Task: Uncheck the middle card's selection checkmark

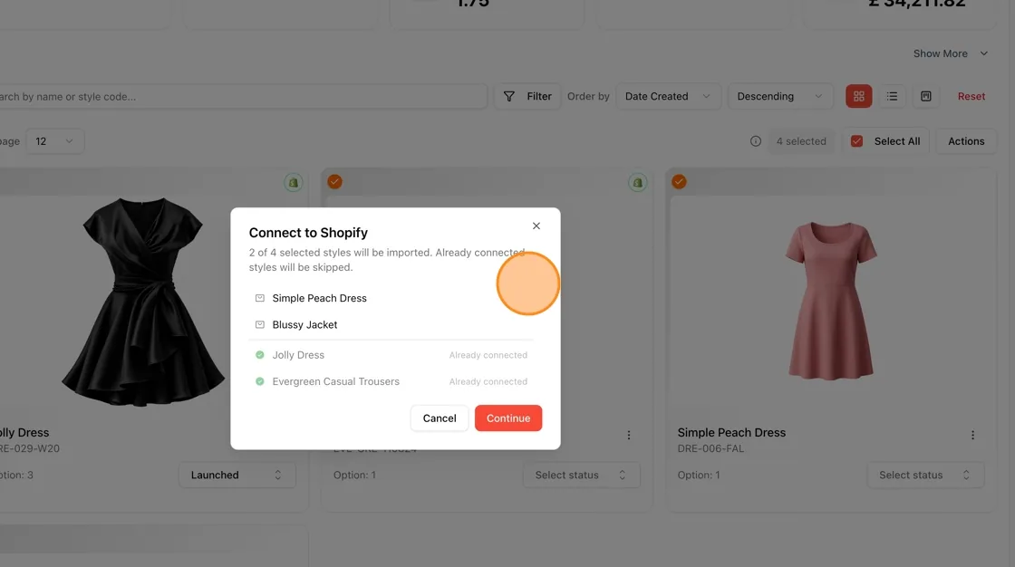Action: [x=334, y=182]
